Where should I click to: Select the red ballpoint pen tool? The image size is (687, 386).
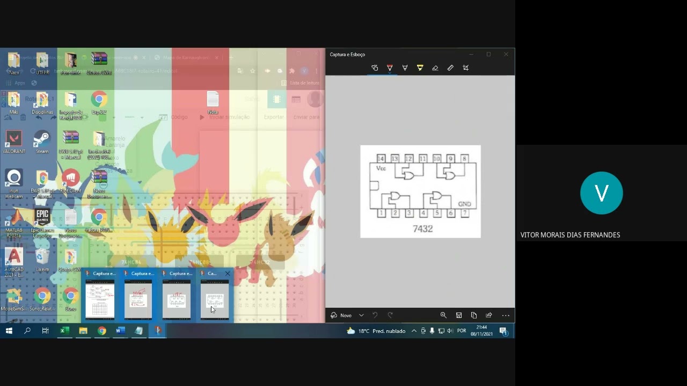pyautogui.click(x=390, y=68)
